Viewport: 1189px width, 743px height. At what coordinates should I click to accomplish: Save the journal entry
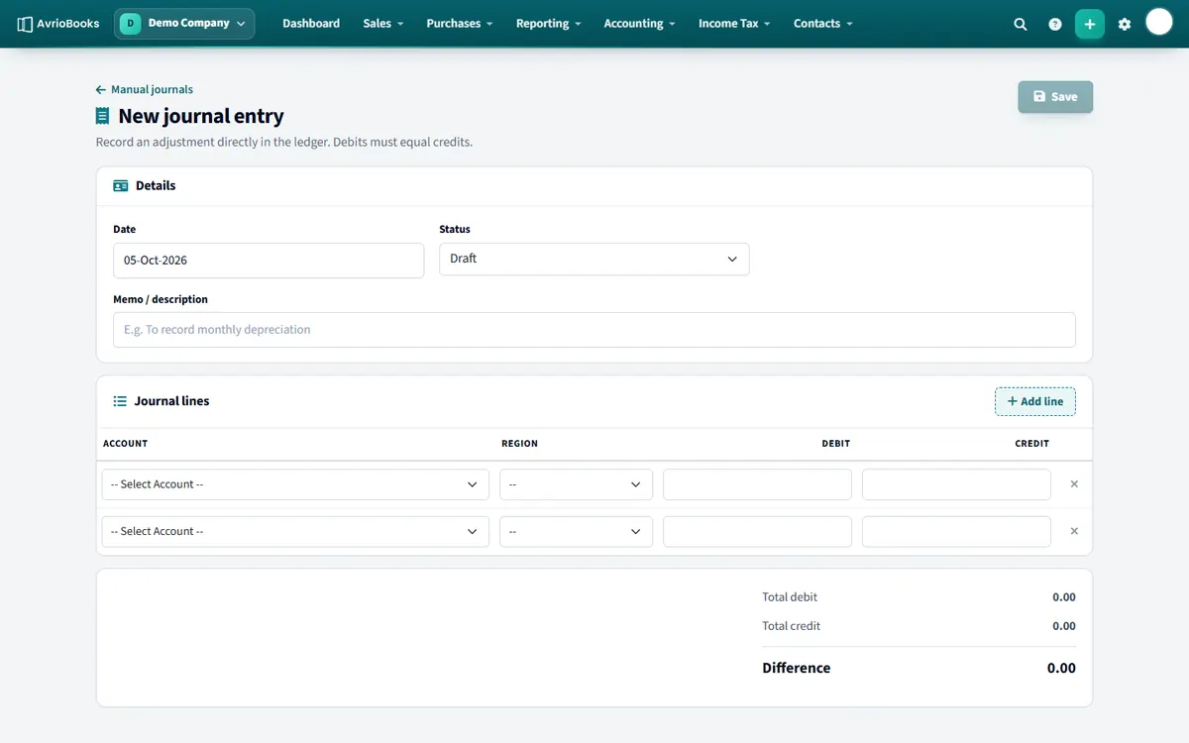coord(1055,97)
